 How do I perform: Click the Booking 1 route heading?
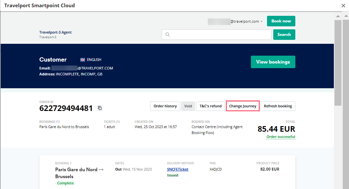click(x=79, y=173)
